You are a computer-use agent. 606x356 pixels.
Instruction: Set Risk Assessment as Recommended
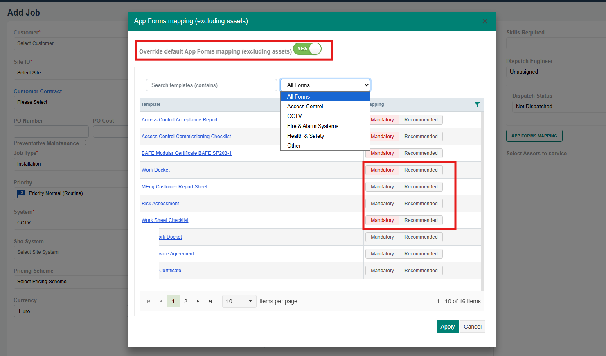tap(421, 204)
